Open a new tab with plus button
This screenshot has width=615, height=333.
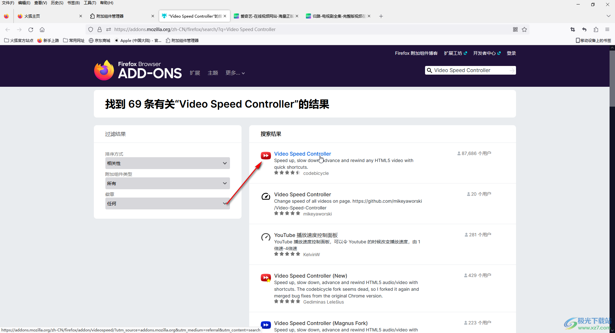pyautogui.click(x=381, y=16)
